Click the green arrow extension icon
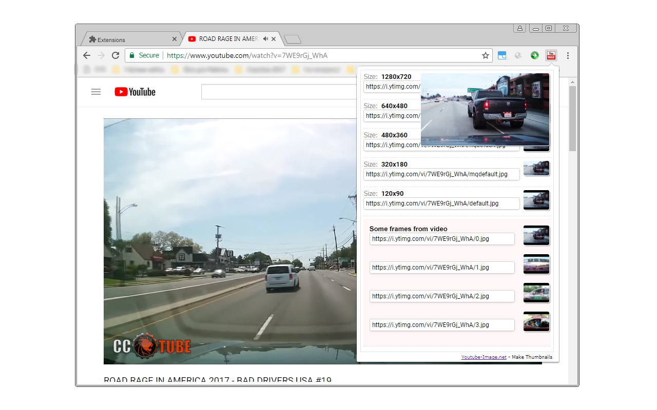The height and width of the screenshot is (410, 657). (x=535, y=55)
